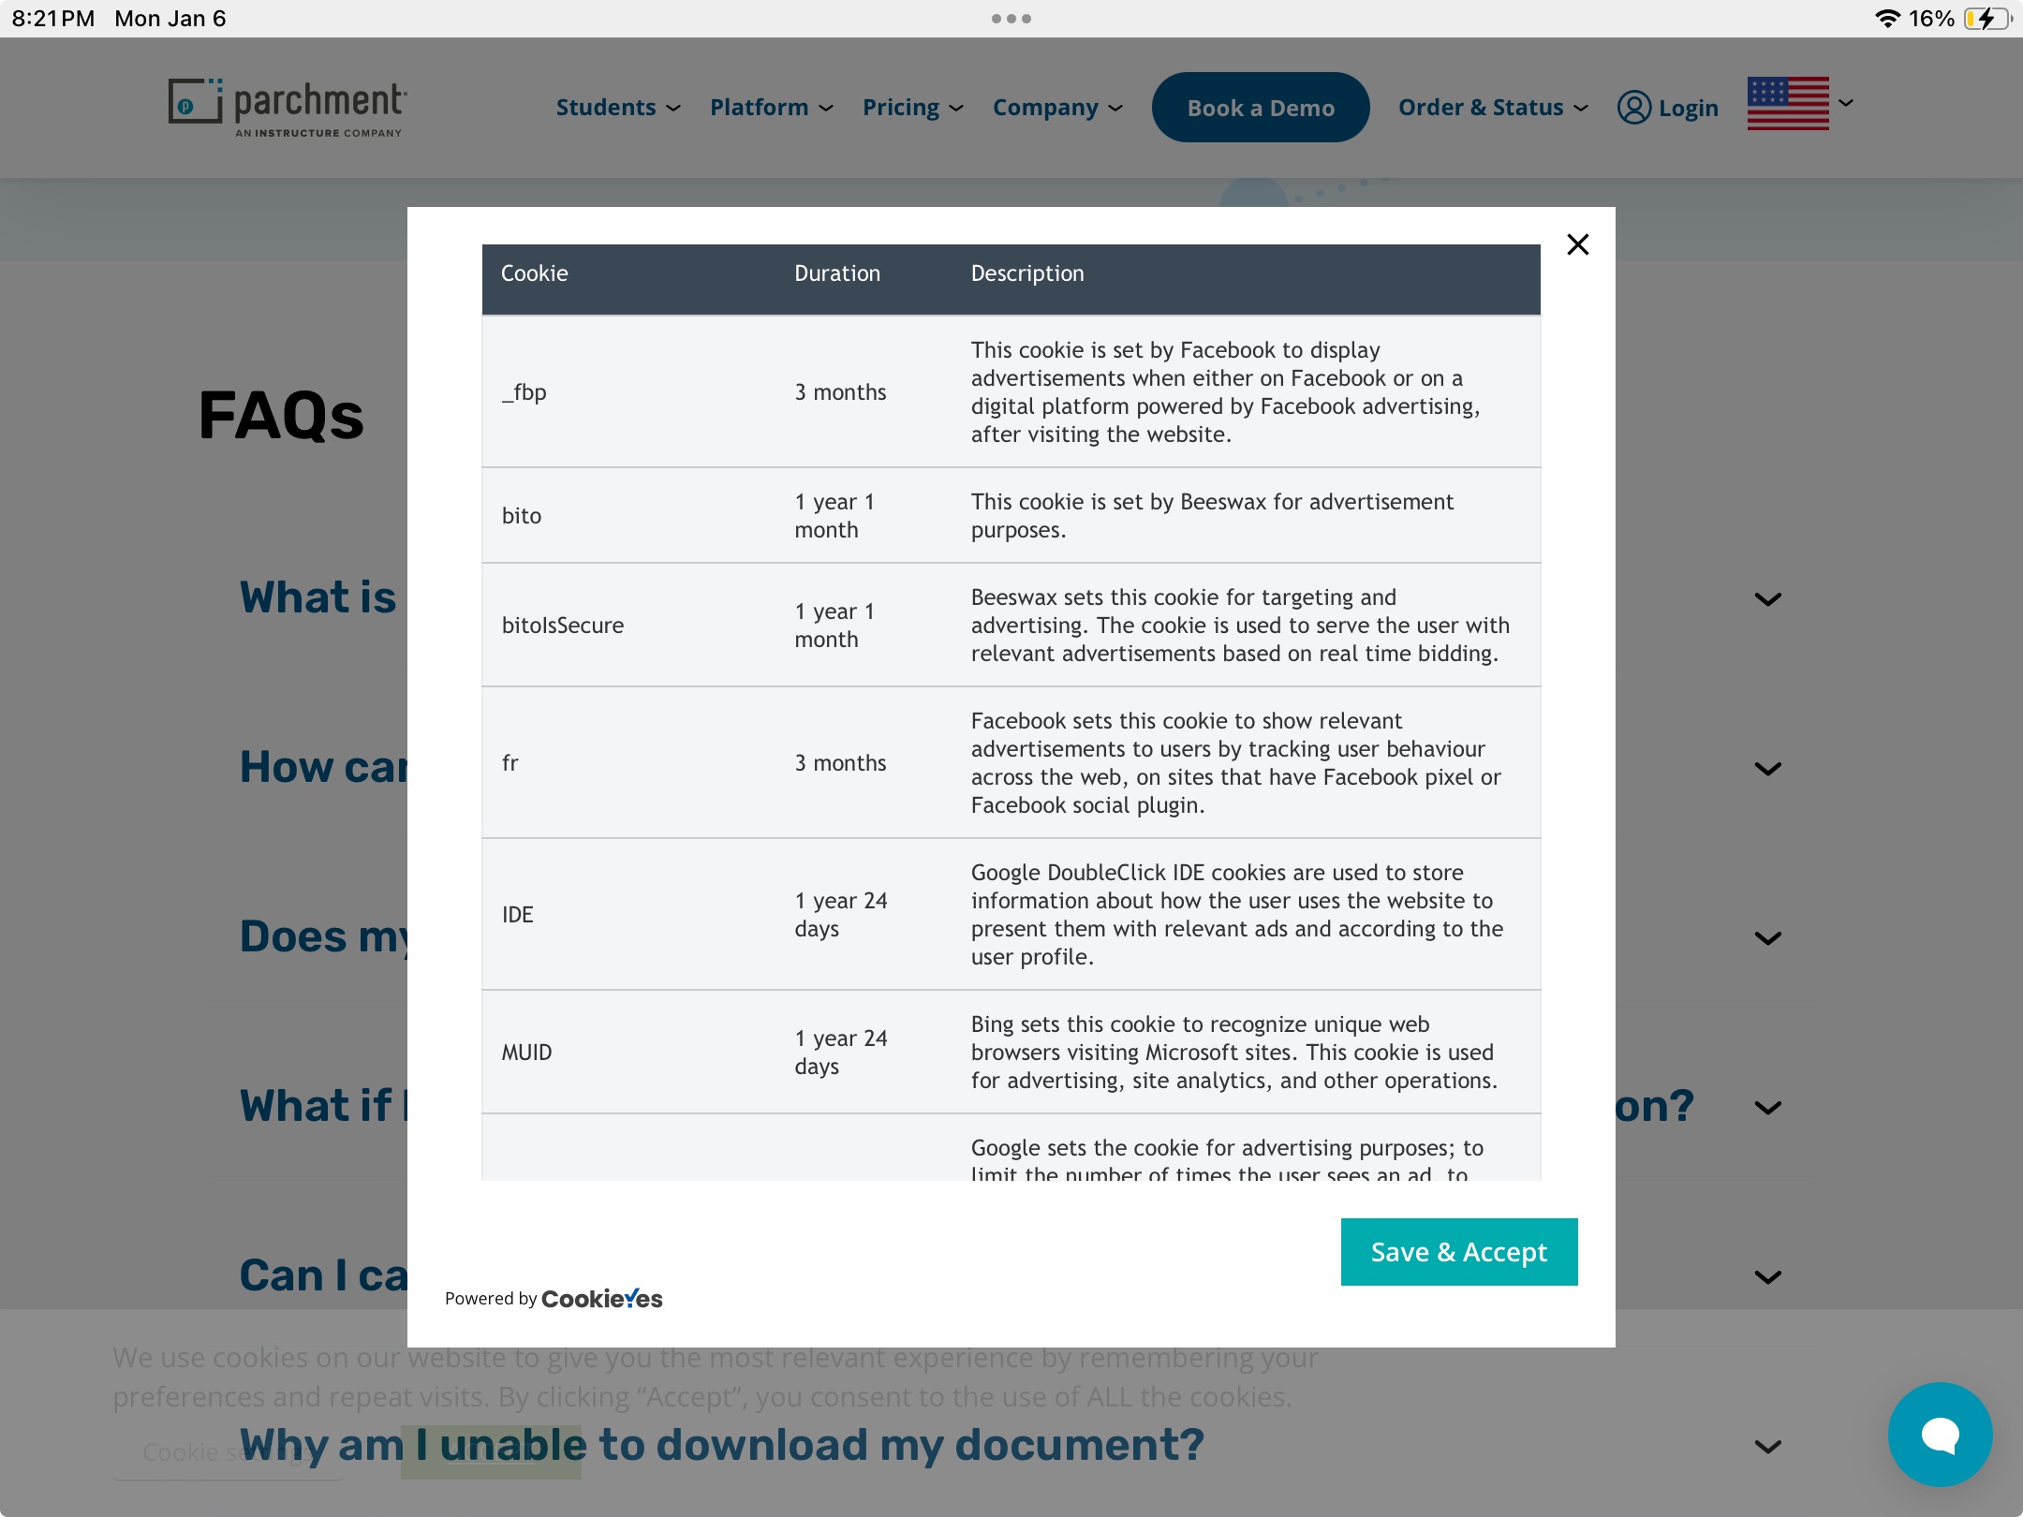This screenshot has width=2023, height=1517.
Task: Tap the 8:21 PM clock
Action: tap(53, 19)
